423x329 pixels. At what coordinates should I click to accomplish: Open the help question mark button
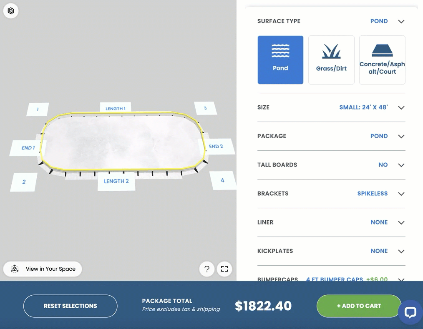tap(207, 269)
